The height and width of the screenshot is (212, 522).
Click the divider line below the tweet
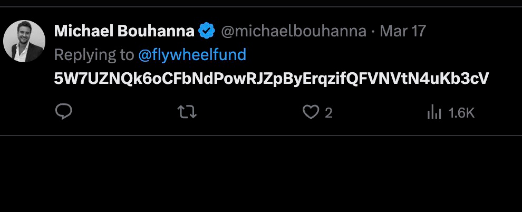pos(261,136)
